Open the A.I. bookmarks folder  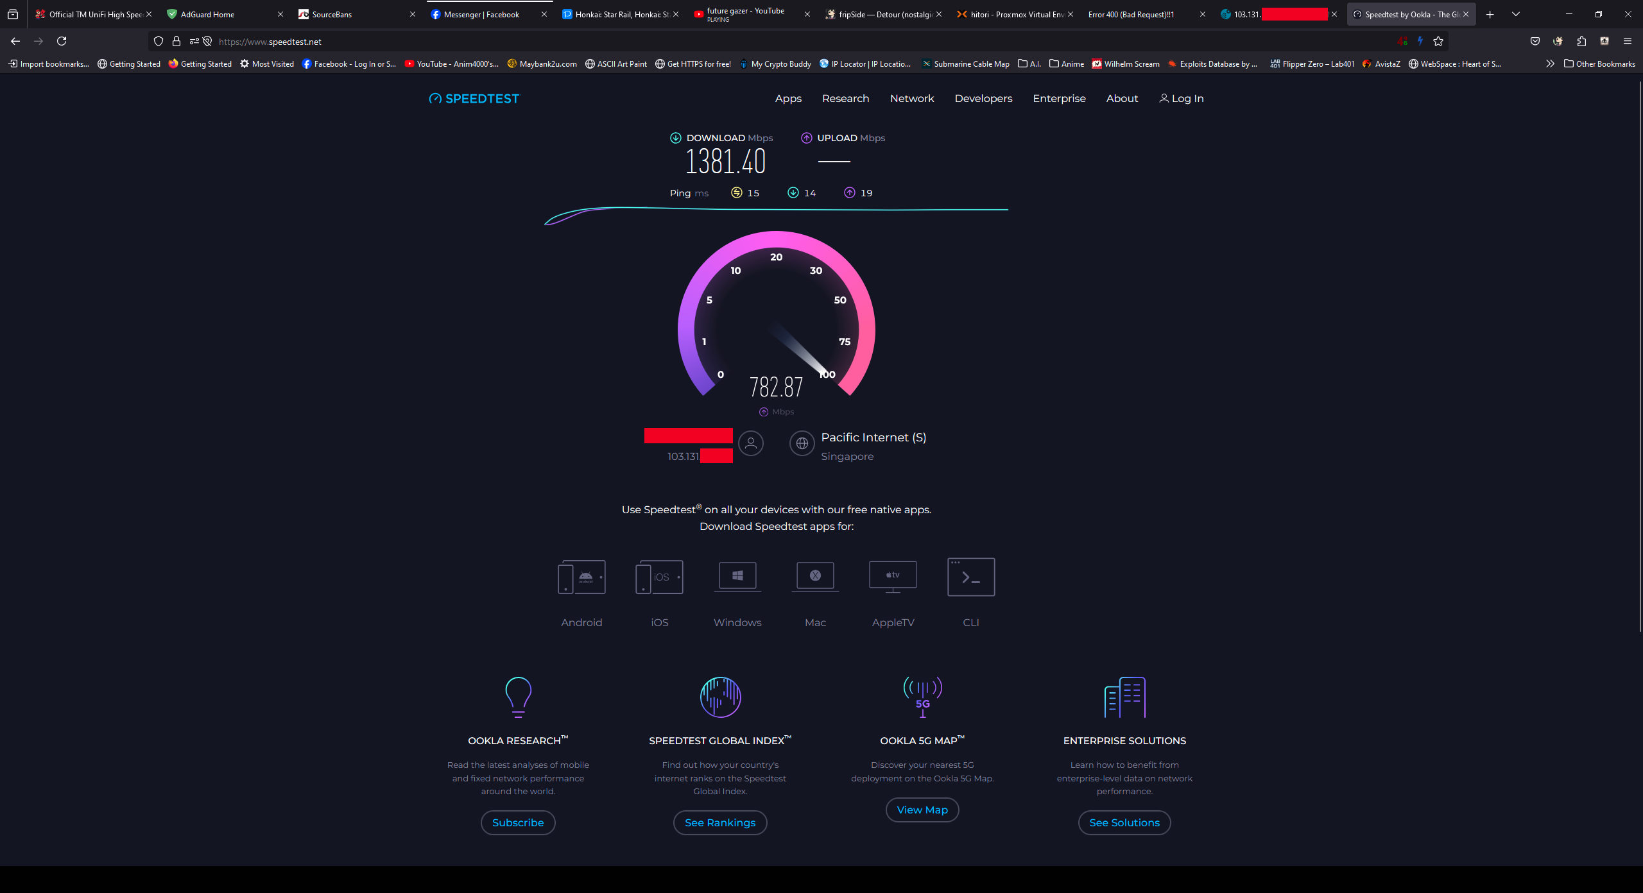(x=1029, y=64)
